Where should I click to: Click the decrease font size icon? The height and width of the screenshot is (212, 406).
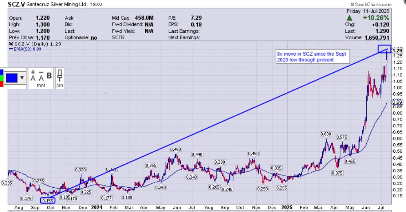point(41,76)
